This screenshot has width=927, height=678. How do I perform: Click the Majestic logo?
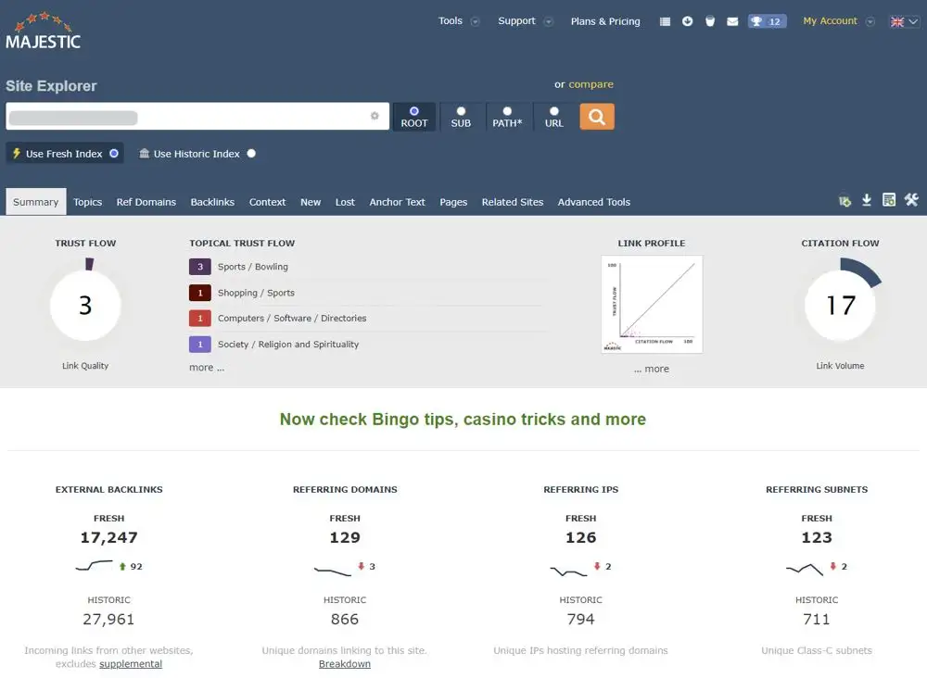pos(43,31)
